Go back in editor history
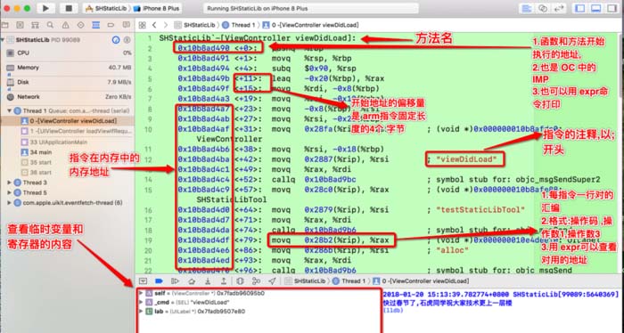This screenshot has width=624, height=333. [x=154, y=25]
